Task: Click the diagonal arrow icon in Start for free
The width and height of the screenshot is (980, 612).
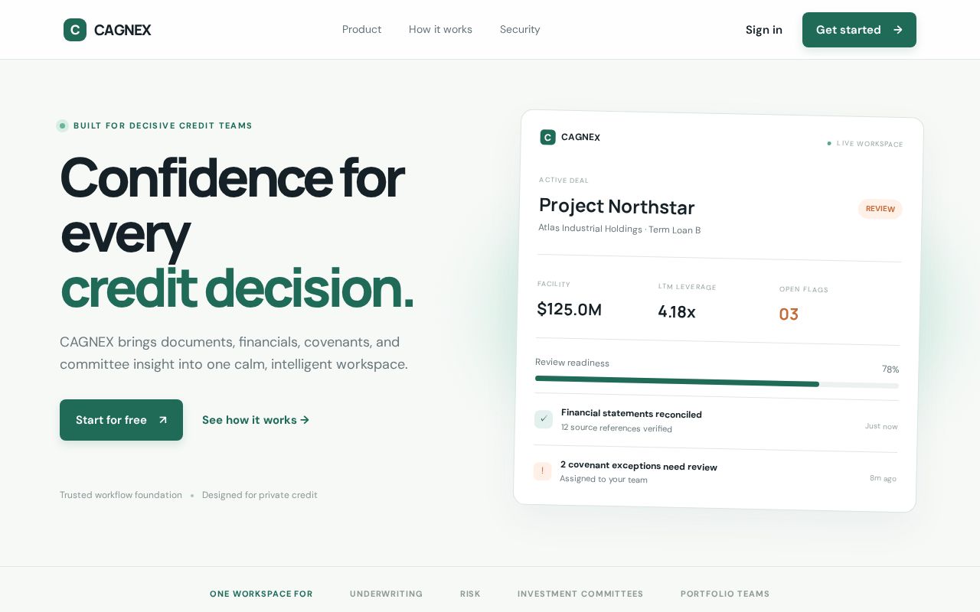Action: point(162,420)
